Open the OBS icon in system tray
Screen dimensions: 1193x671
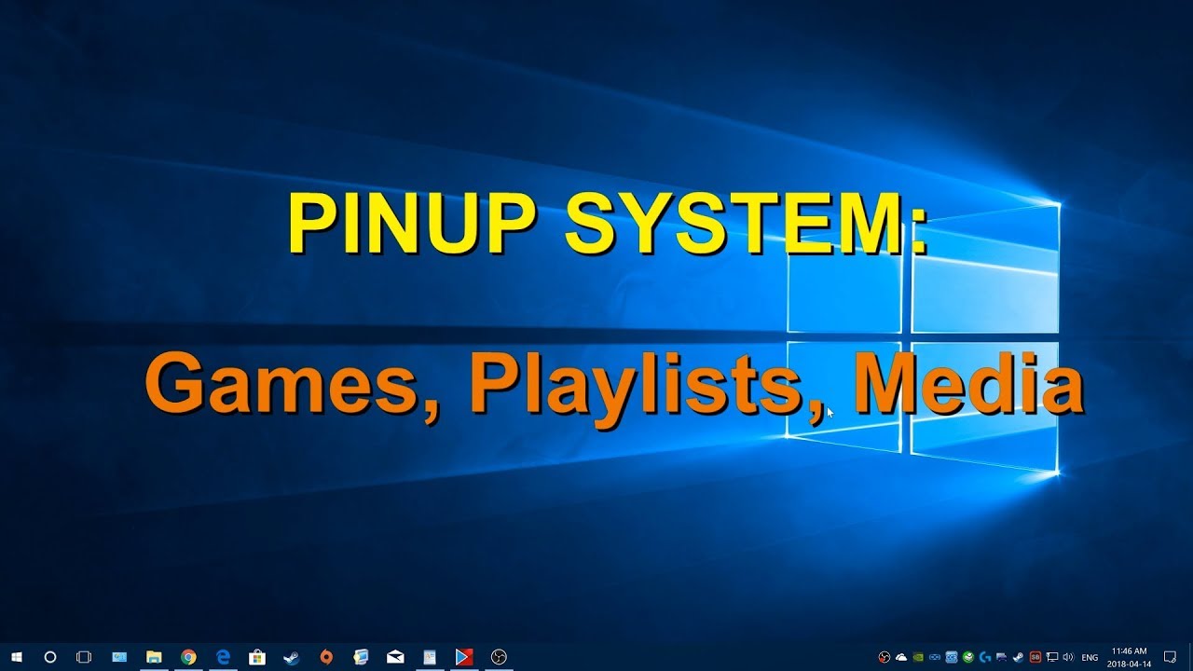coord(884,657)
